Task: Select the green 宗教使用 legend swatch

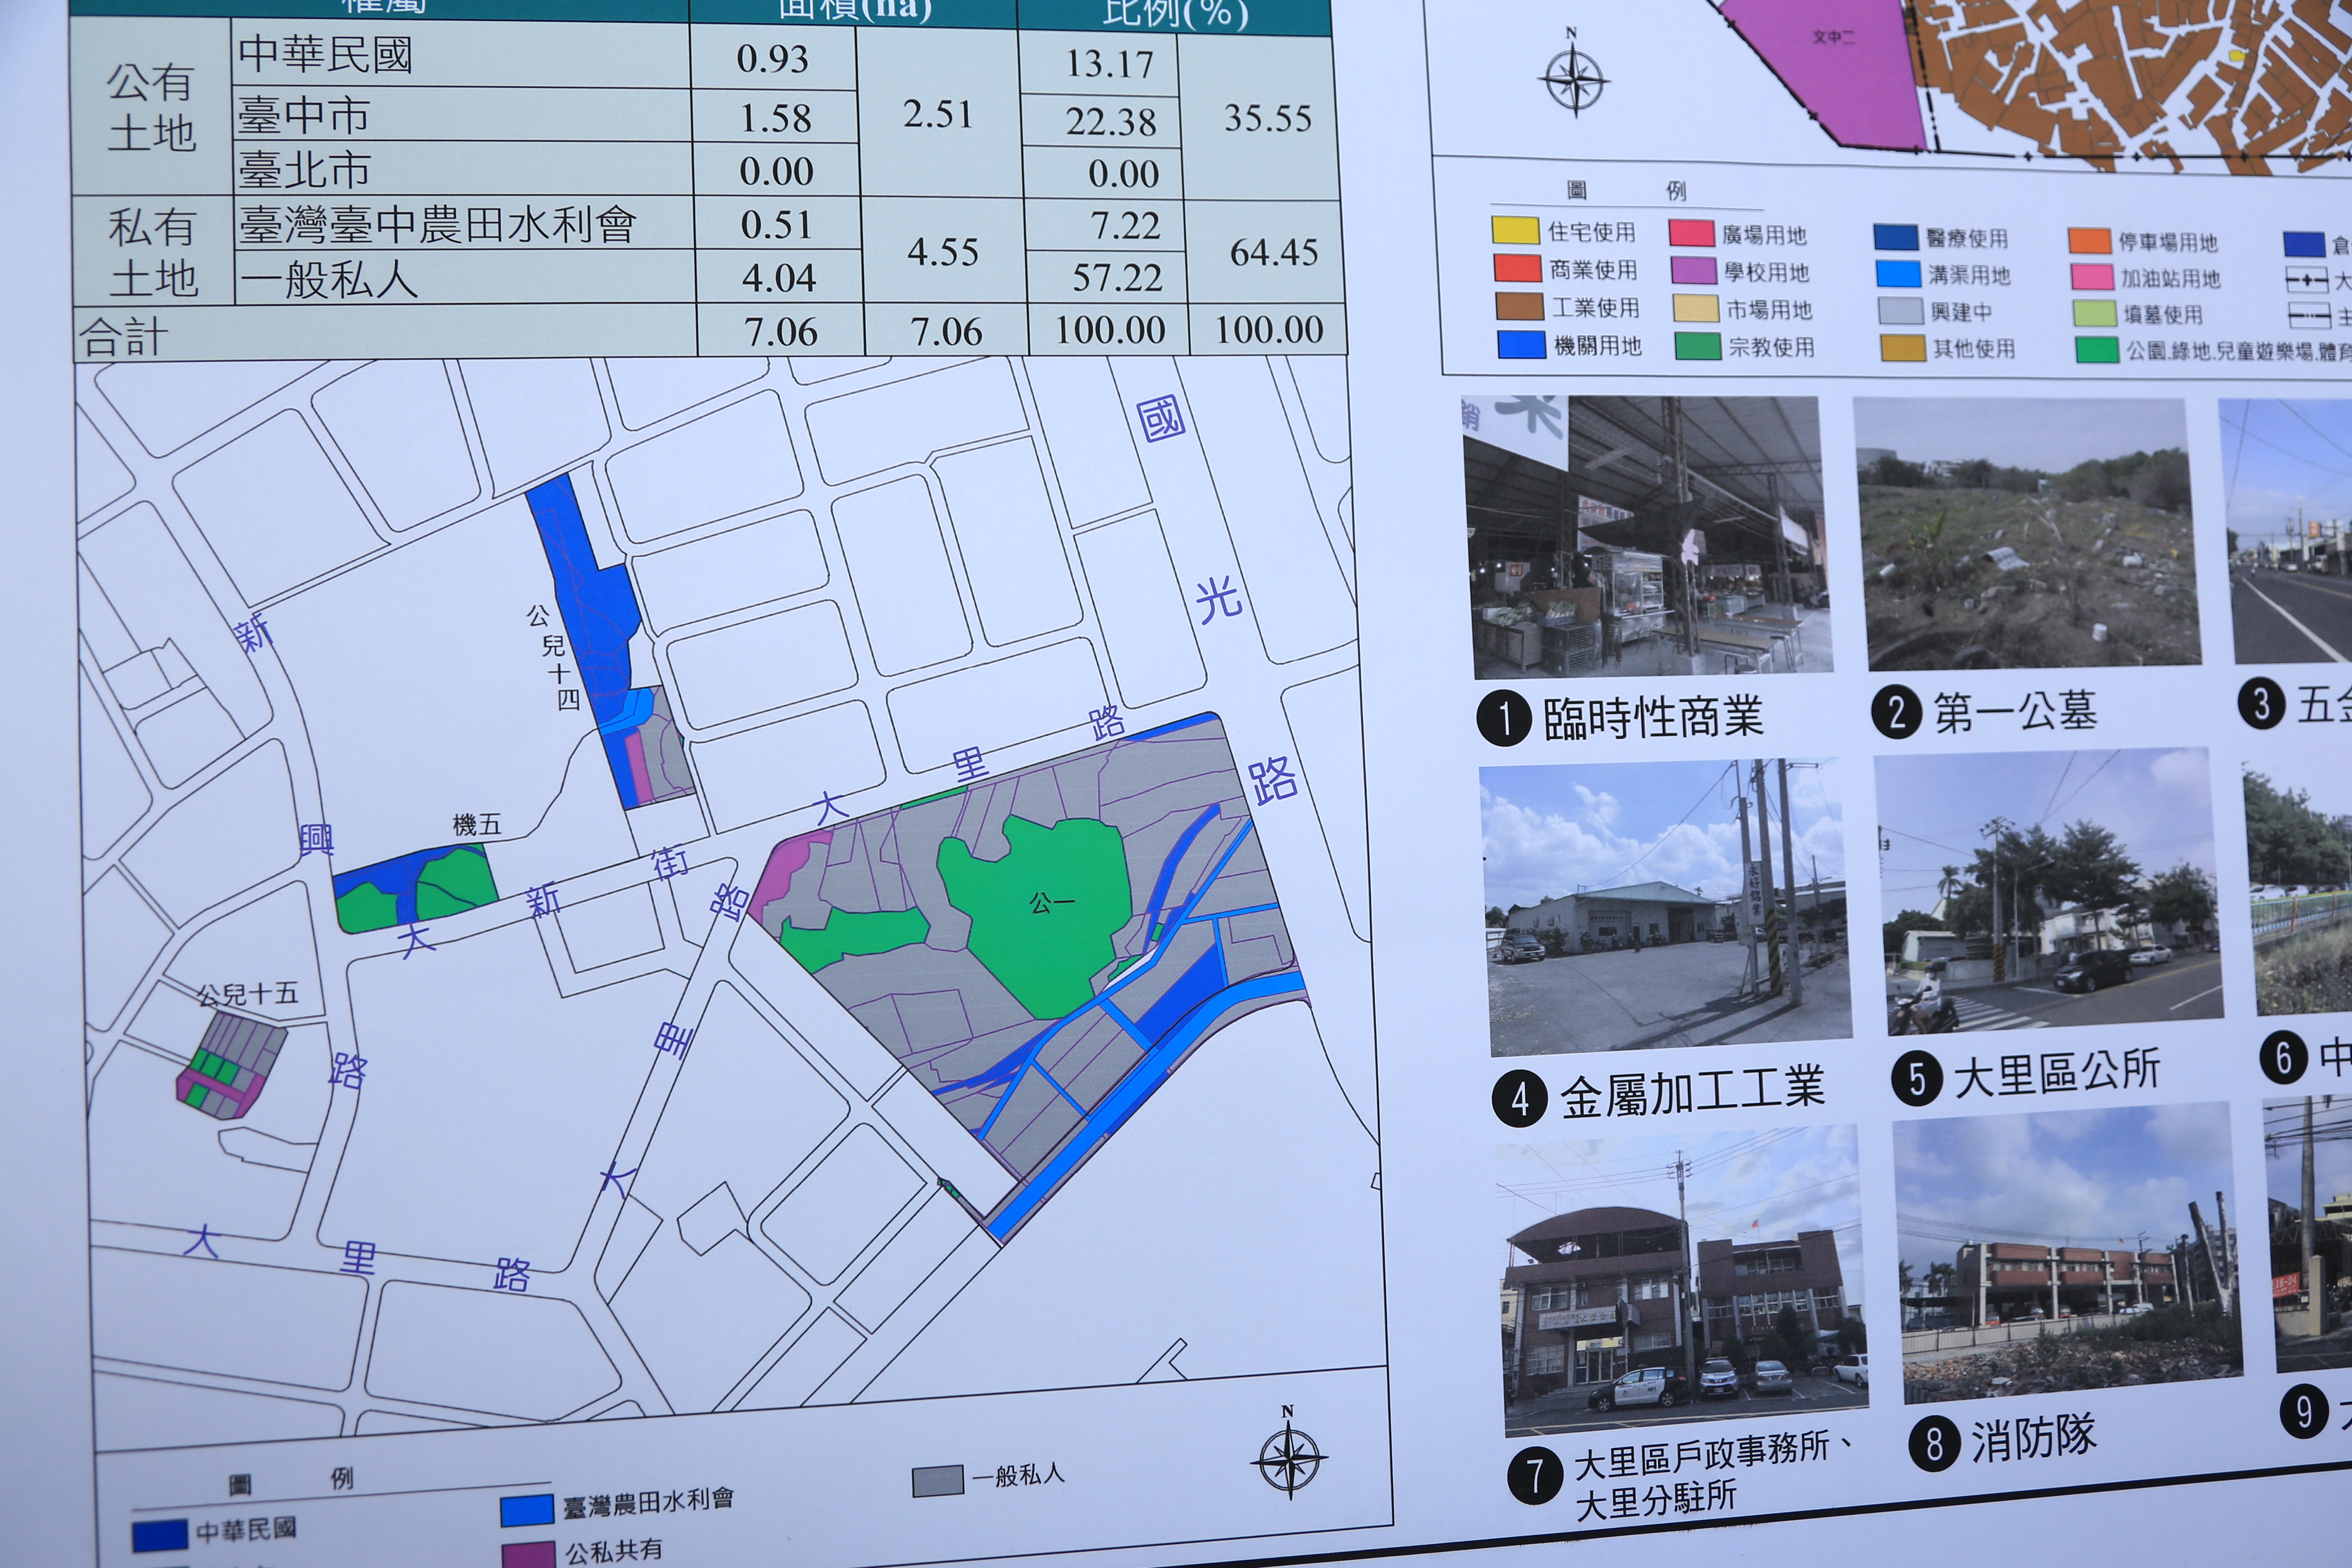Action: (x=1698, y=346)
